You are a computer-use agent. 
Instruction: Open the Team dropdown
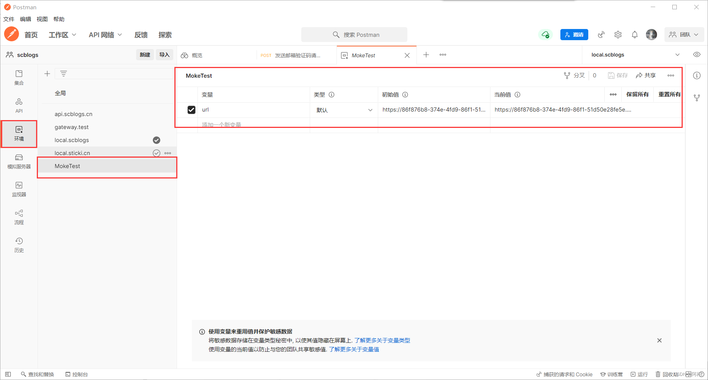pyautogui.click(x=684, y=35)
